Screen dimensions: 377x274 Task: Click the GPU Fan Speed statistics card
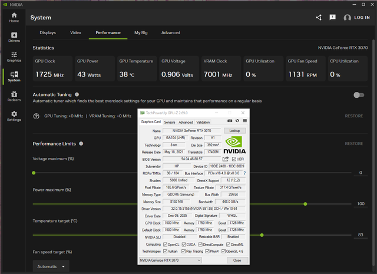[306, 68]
